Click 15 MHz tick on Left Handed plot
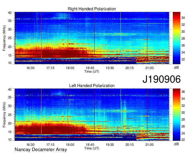The image size is (188, 153). tap(10, 132)
